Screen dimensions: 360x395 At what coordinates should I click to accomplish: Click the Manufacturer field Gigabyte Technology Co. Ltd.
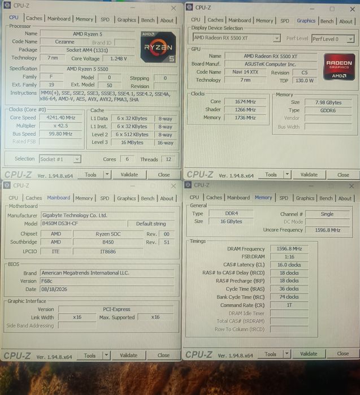point(107,215)
